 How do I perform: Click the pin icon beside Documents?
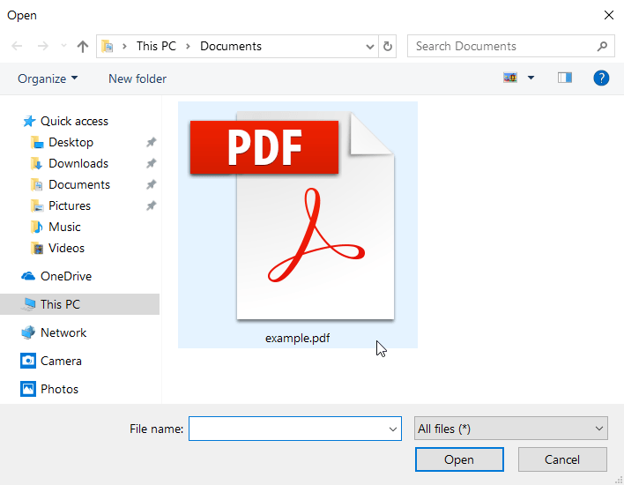[151, 184]
